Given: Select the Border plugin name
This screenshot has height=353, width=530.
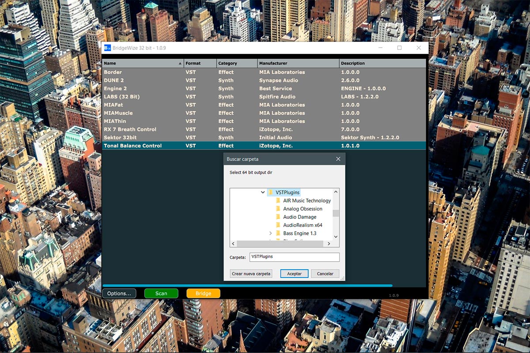Looking at the screenshot, I should pos(113,72).
